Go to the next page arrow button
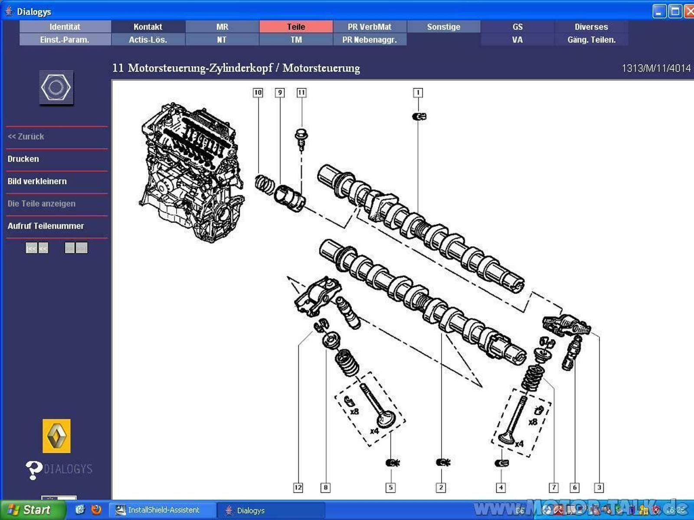Screen dimensions: 694x520 (x=70, y=248)
